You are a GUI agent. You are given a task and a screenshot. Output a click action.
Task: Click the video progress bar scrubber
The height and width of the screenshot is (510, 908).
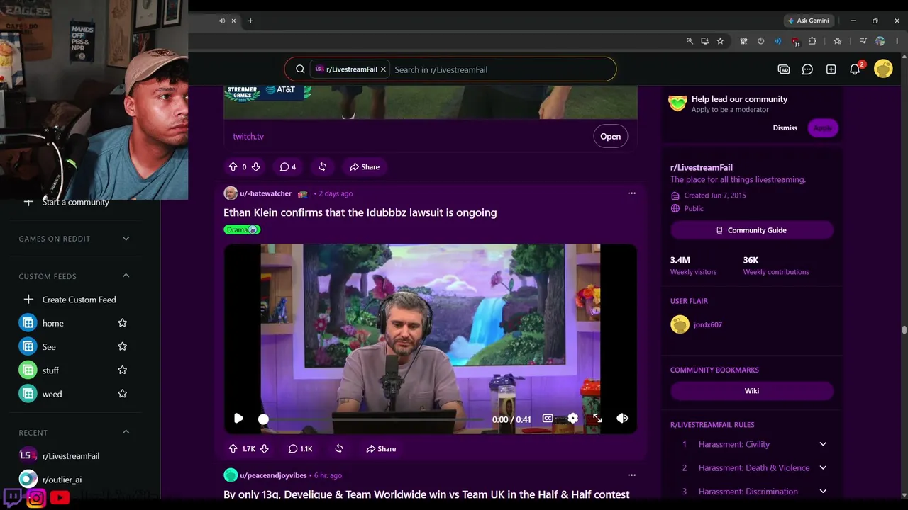pyautogui.click(x=263, y=419)
